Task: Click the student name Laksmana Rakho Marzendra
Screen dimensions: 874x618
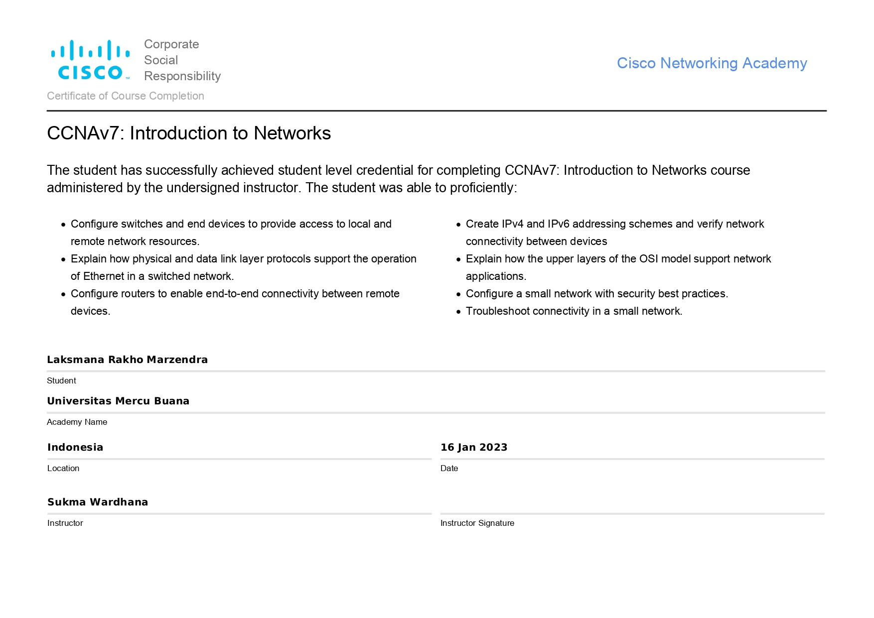Action: [x=127, y=360]
